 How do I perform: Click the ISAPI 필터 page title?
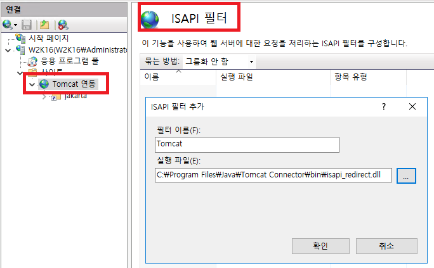coord(199,18)
